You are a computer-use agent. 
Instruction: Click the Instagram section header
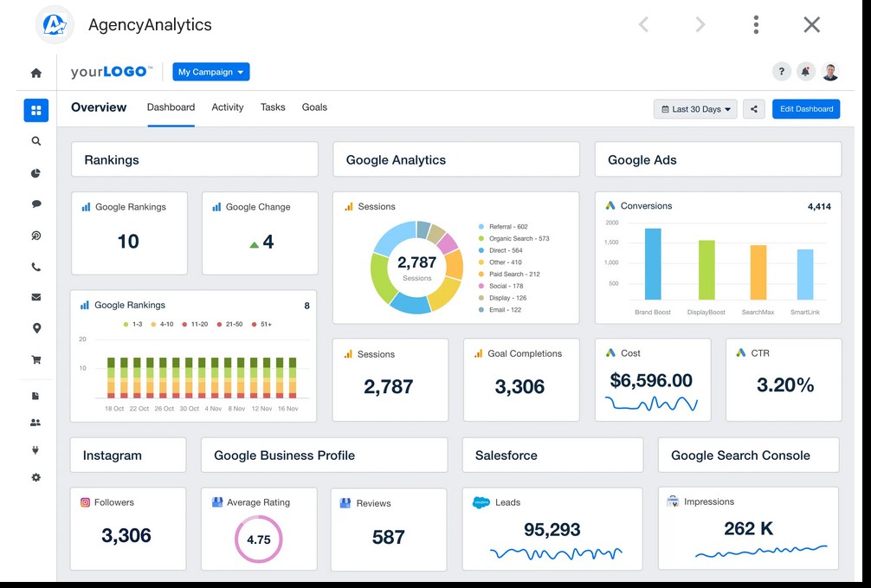tap(128, 456)
